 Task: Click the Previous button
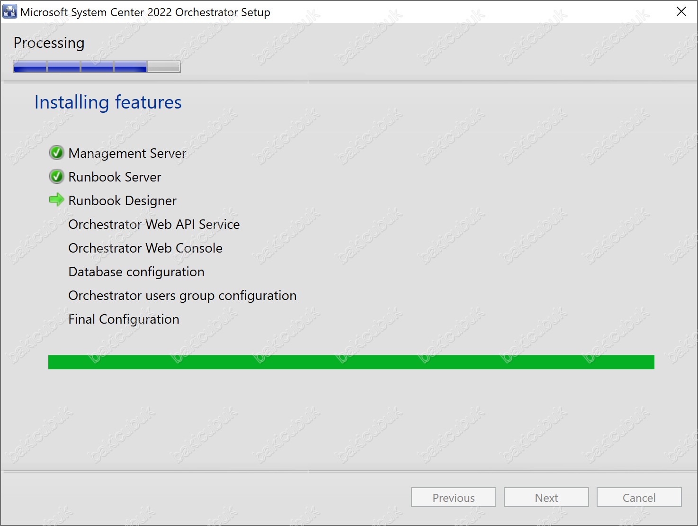(454, 498)
